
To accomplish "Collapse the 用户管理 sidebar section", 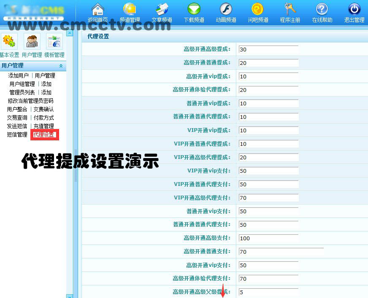I will (x=61, y=66).
